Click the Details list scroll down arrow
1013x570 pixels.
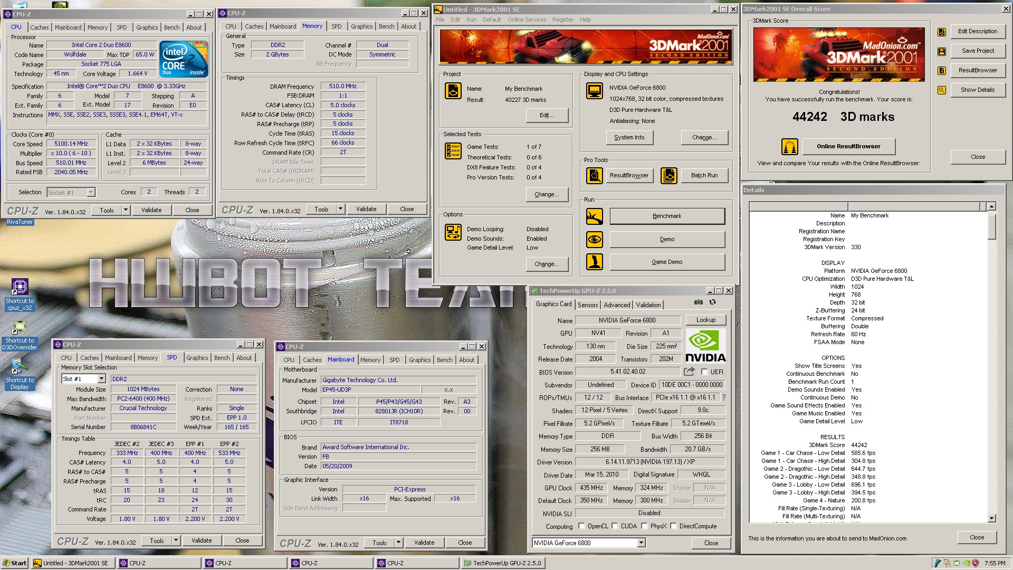[x=991, y=518]
